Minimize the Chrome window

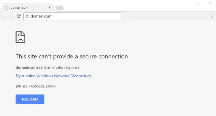[186, 3]
